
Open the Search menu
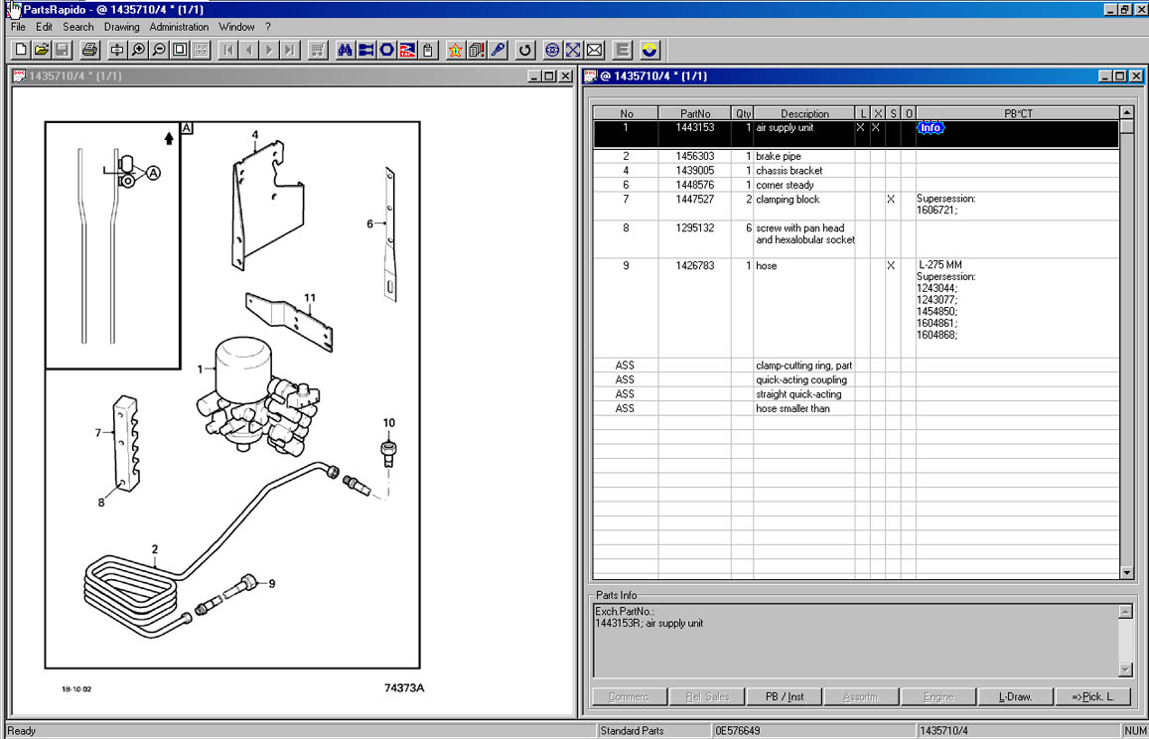[78, 27]
